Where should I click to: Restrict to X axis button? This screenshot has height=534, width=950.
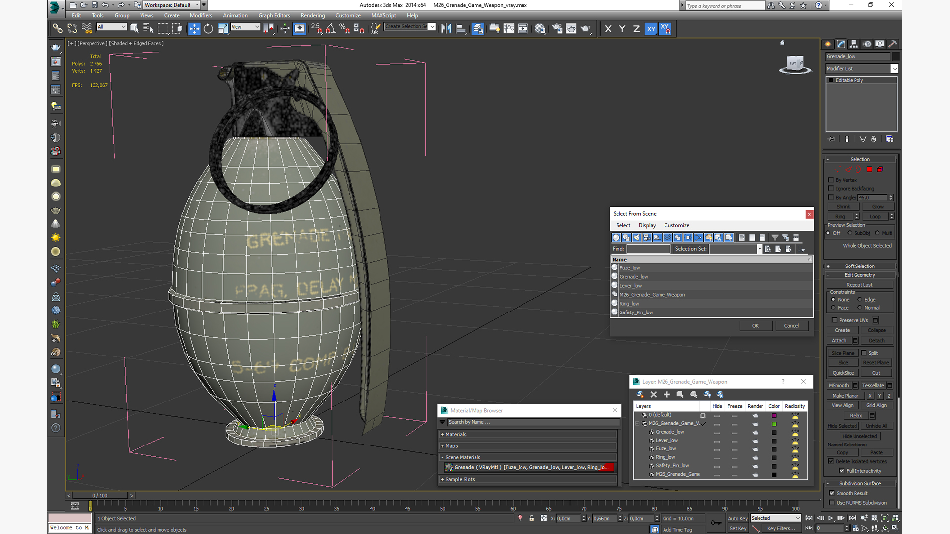[x=608, y=29]
